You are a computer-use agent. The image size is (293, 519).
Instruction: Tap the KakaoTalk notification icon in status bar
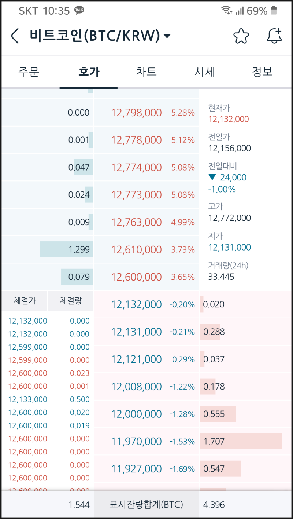coord(80,11)
